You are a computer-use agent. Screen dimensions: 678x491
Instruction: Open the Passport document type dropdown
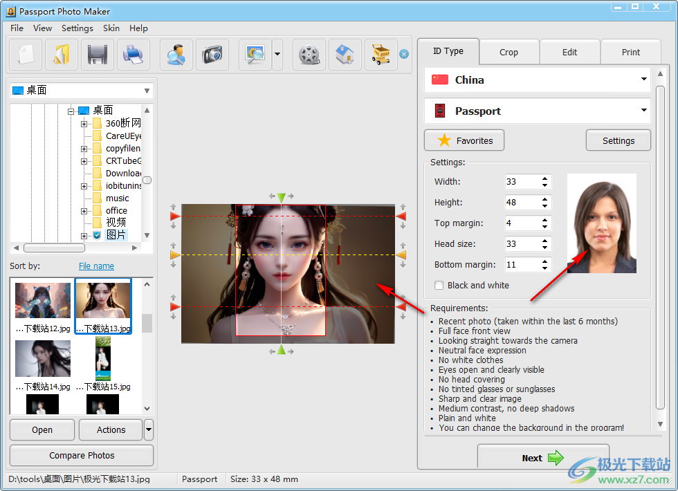[x=644, y=110]
